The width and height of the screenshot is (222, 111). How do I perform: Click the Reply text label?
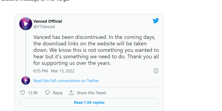coord(58,93)
